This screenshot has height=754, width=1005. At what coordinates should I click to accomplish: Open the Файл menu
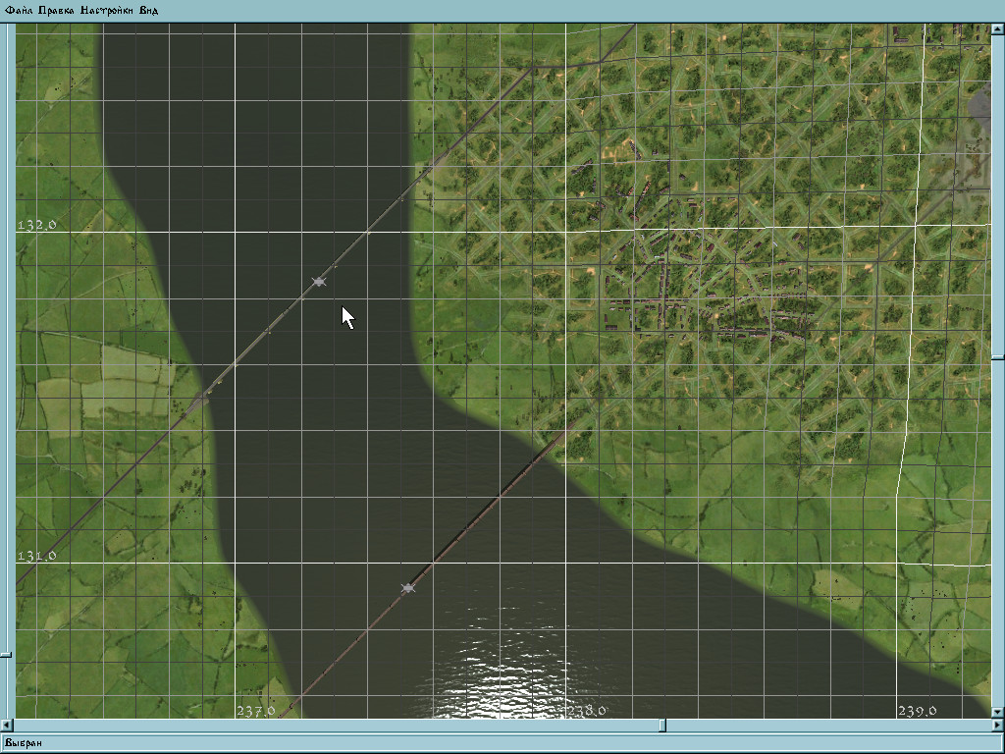pos(19,10)
